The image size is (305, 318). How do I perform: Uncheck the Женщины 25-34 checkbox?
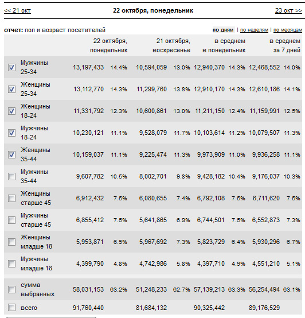(x=11, y=89)
